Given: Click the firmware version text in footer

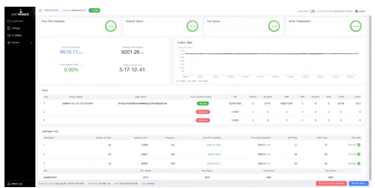Looking at the screenshot, I should tap(61, 184).
